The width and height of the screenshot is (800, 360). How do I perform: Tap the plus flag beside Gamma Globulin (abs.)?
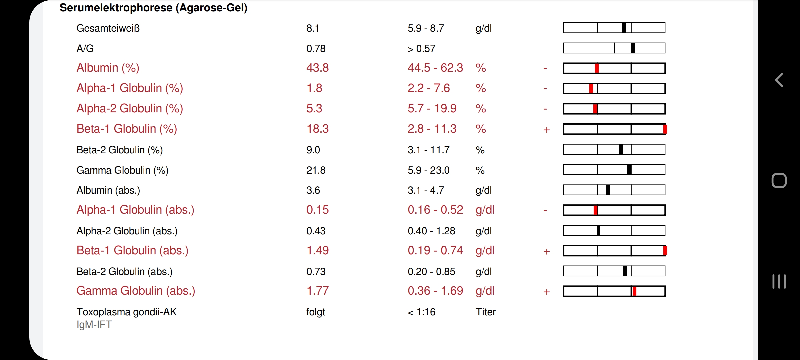[547, 292]
